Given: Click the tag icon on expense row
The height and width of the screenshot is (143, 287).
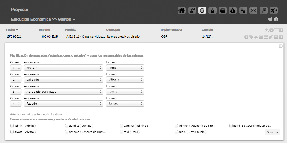Looking at the screenshot, I should [x=251, y=37].
